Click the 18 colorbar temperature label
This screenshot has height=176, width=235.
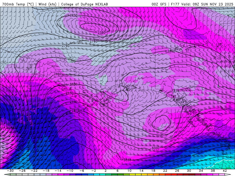pos(153,171)
